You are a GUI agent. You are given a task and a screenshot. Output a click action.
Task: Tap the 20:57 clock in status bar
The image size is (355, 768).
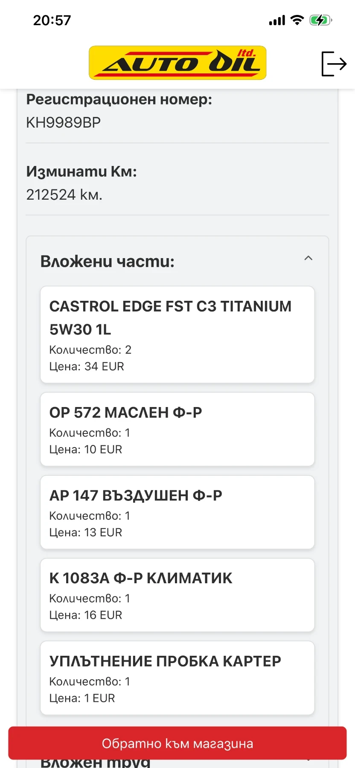coord(52,20)
